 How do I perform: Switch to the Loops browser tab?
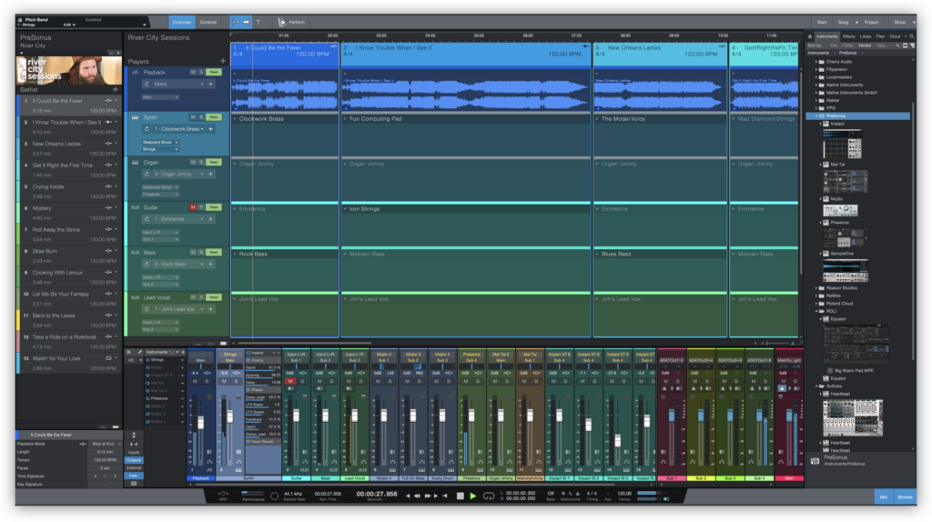866,36
